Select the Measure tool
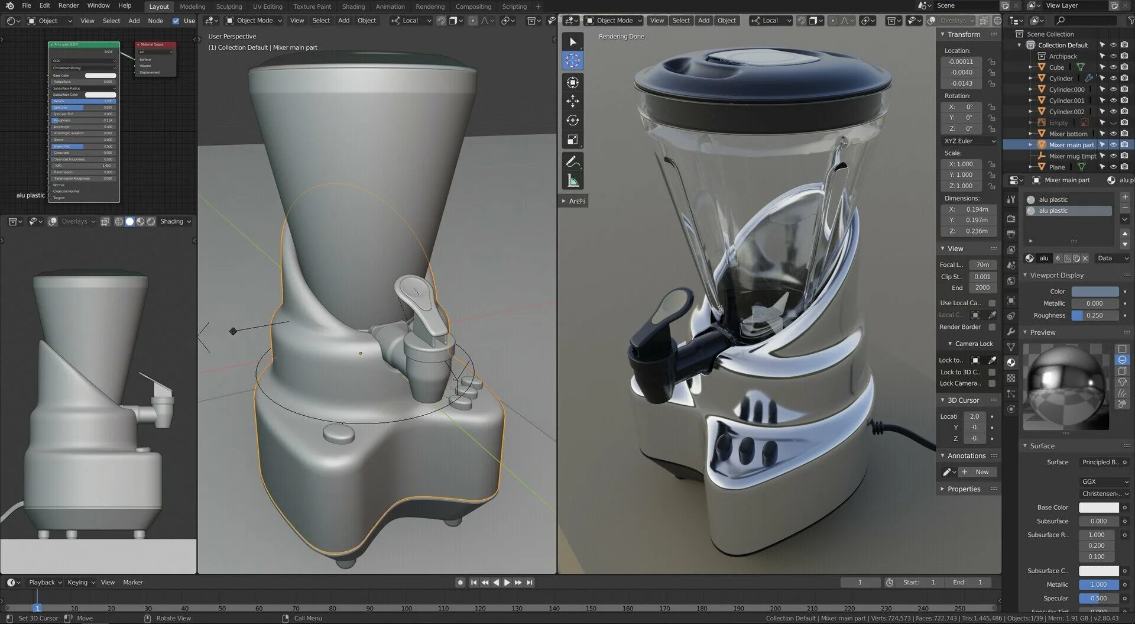 (x=572, y=181)
